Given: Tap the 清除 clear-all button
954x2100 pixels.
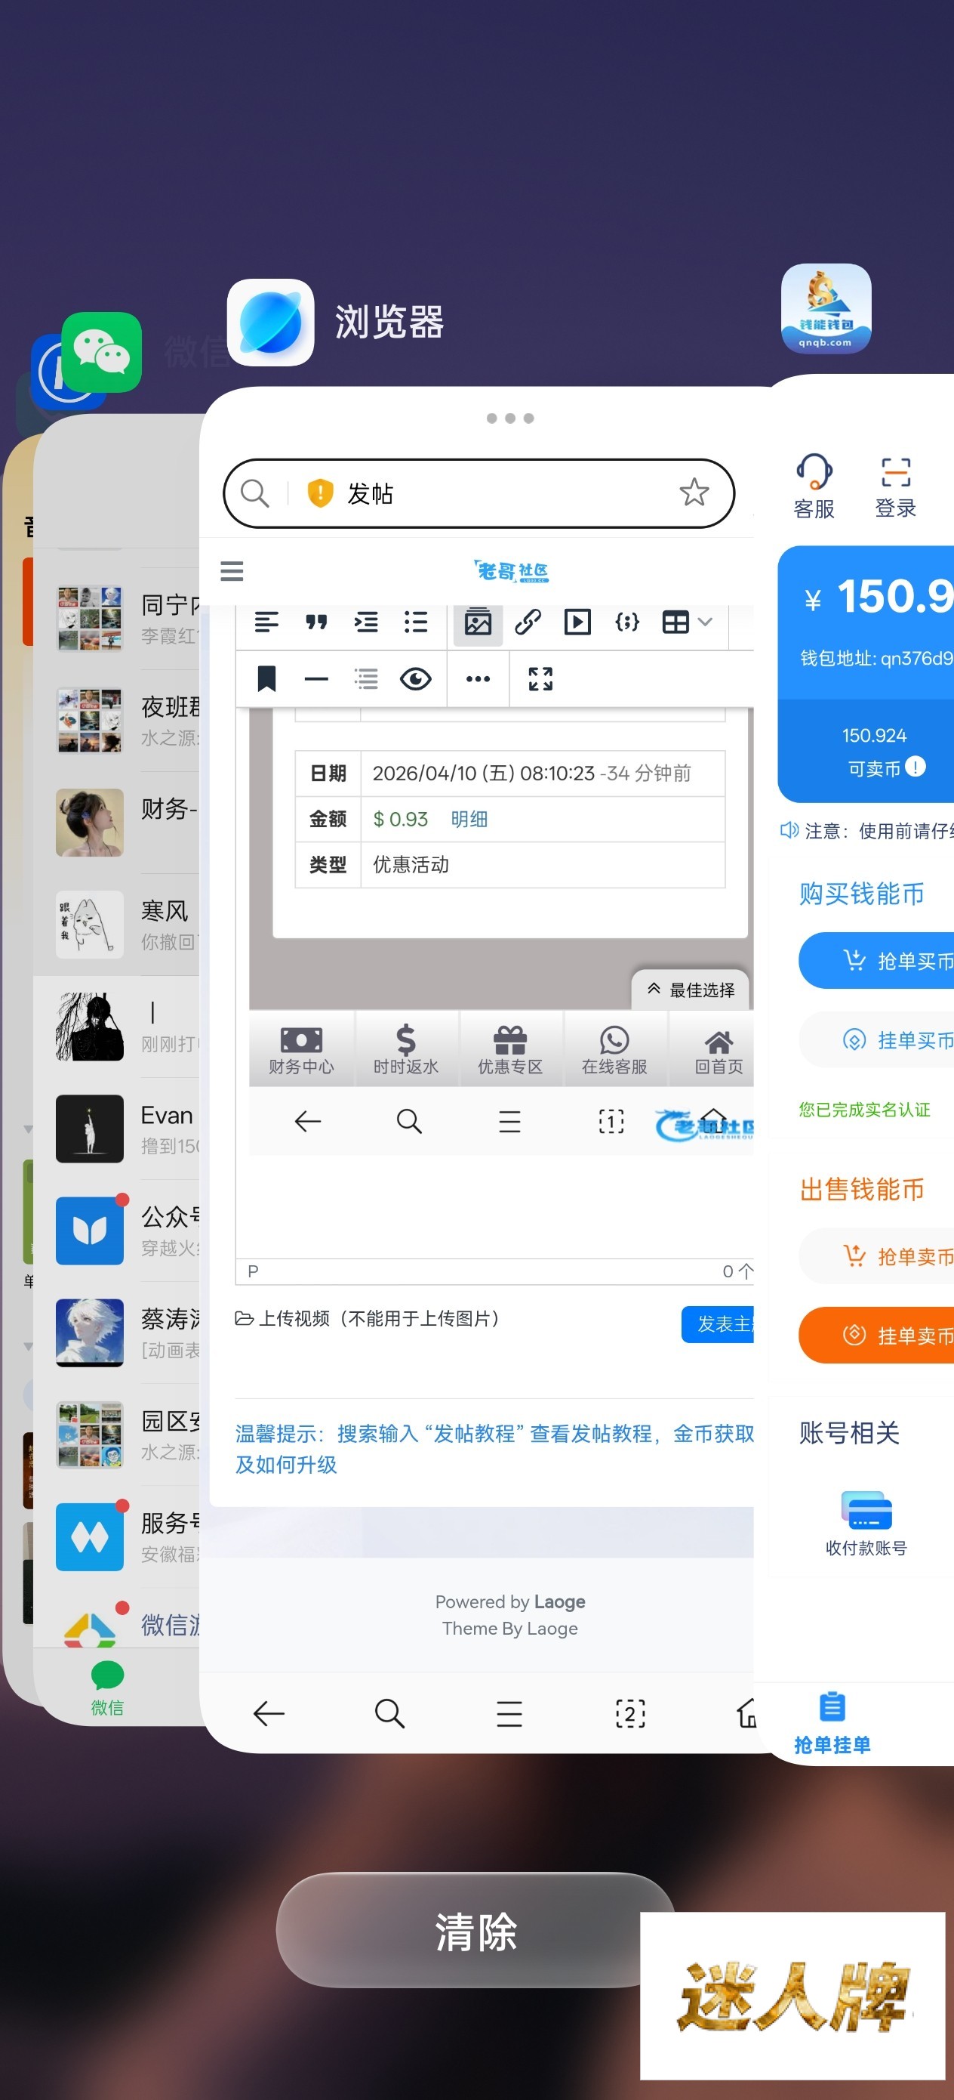Looking at the screenshot, I should click(x=475, y=1931).
